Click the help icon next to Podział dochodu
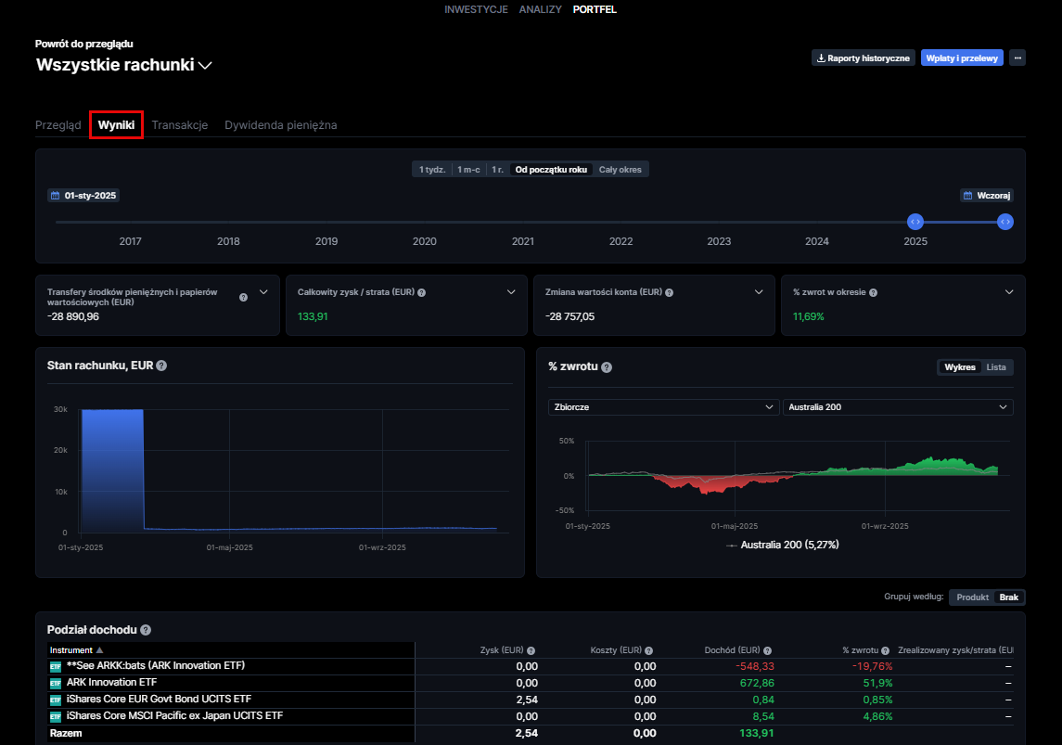The height and width of the screenshot is (745, 1062). coord(146,630)
